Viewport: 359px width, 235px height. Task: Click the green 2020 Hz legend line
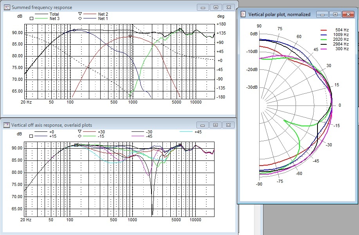[324, 39]
